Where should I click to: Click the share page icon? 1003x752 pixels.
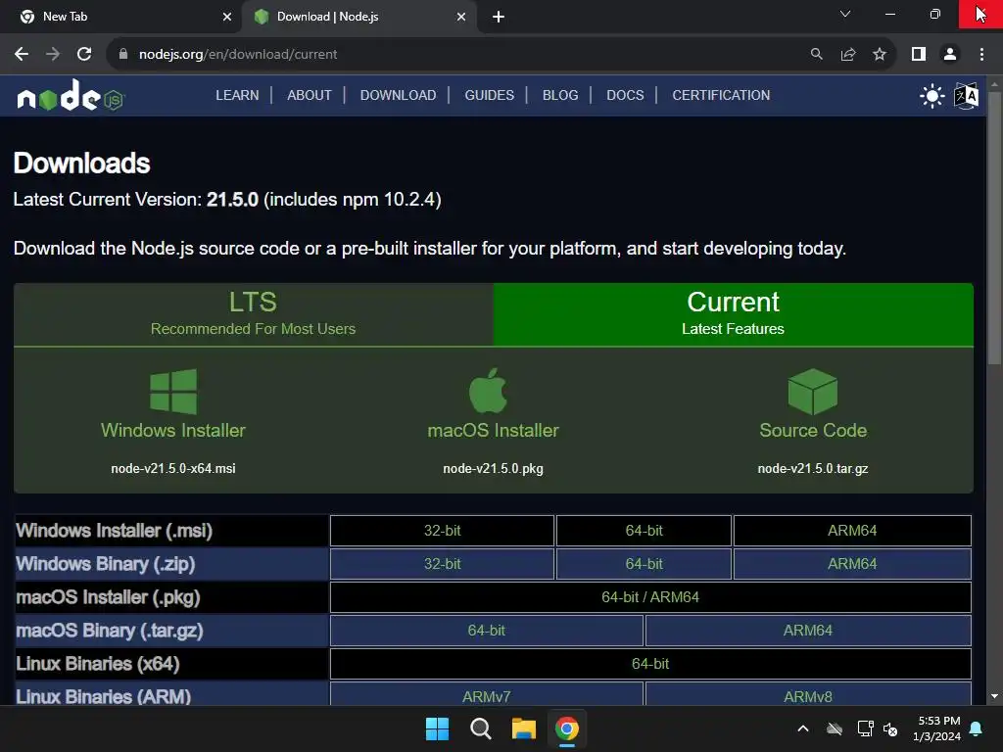[848, 55]
